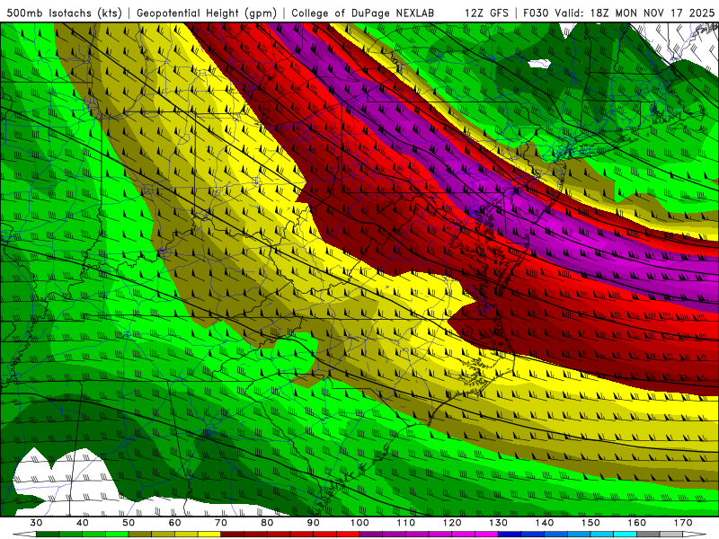Click the 150 label on the colorbar scale
This screenshot has width=719, height=539.
pyautogui.click(x=591, y=523)
